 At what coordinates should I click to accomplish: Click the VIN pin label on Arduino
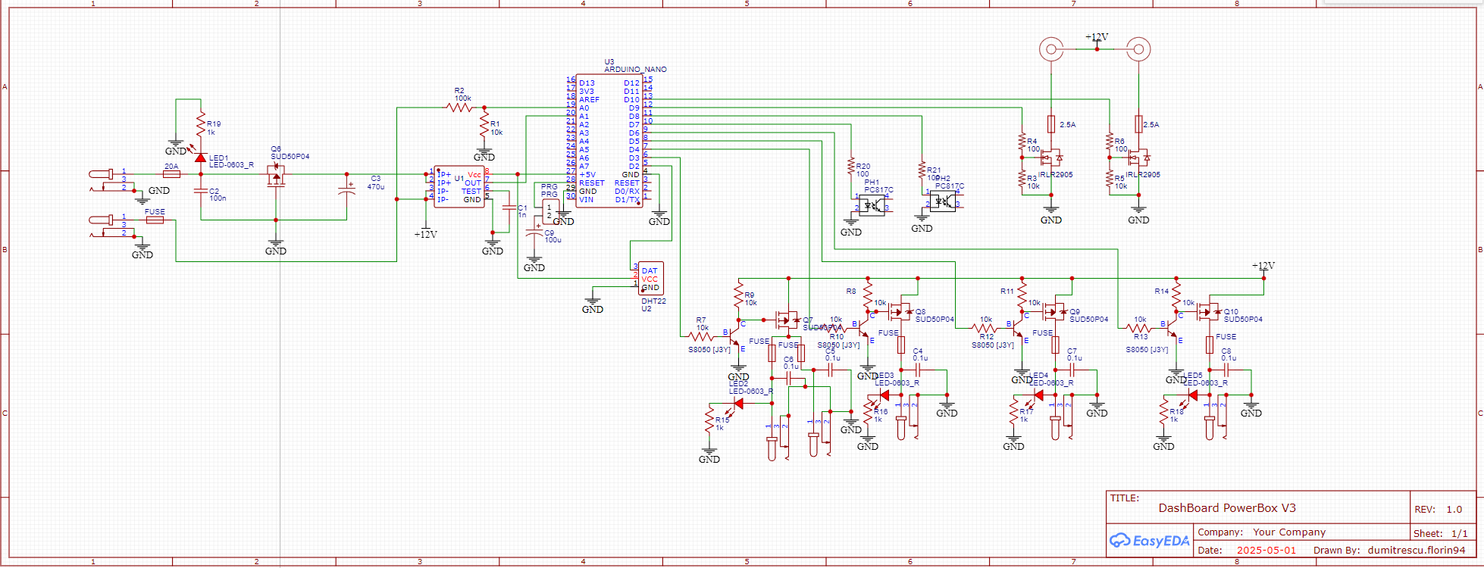click(x=587, y=200)
